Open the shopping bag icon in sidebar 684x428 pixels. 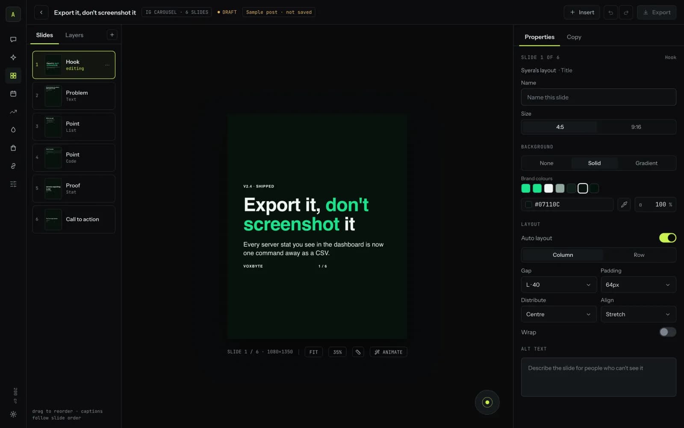click(13, 148)
